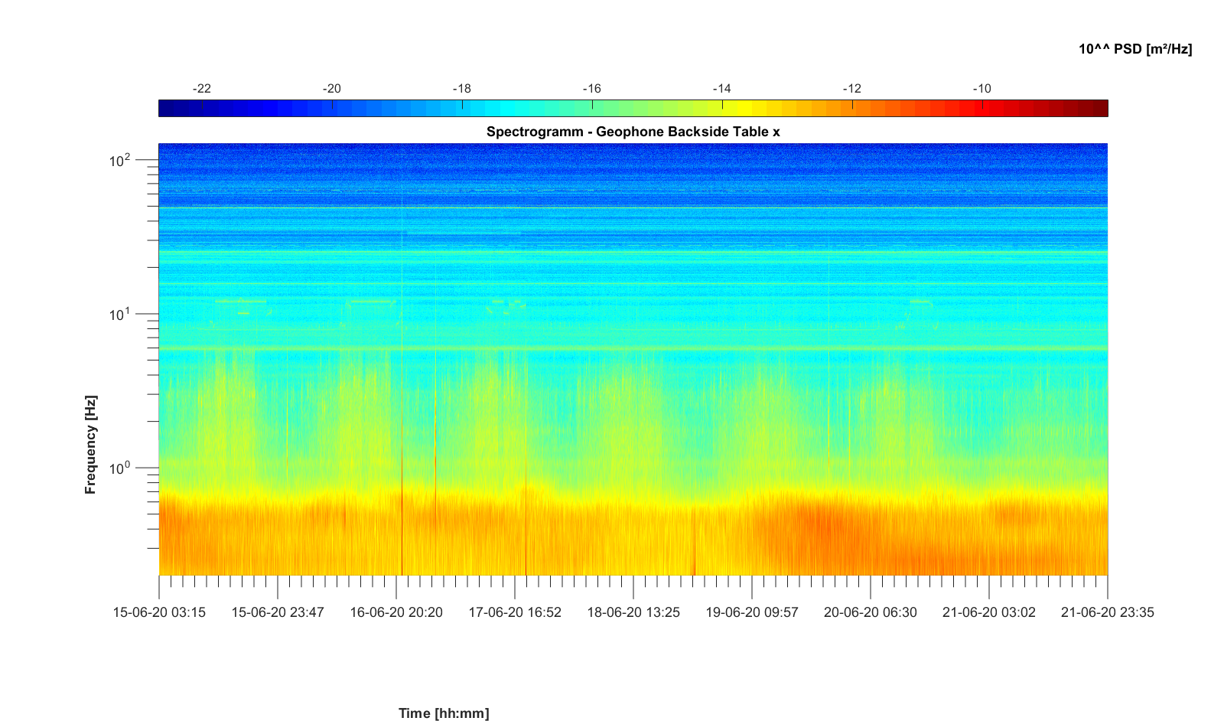Screen dimensions: 1224x721
Task: Click the '15-06-20 03:15' time tick label
Action: click(x=159, y=612)
